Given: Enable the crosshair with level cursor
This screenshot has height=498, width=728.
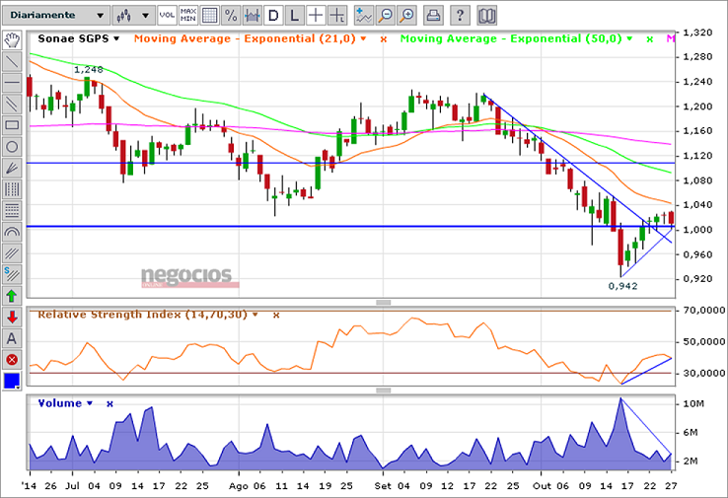Looking at the screenshot, I should (337, 16).
